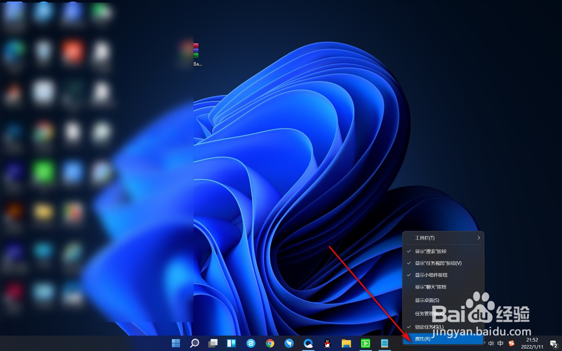Open QQ penguin on the taskbar

pyautogui.click(x=327, y=343)
